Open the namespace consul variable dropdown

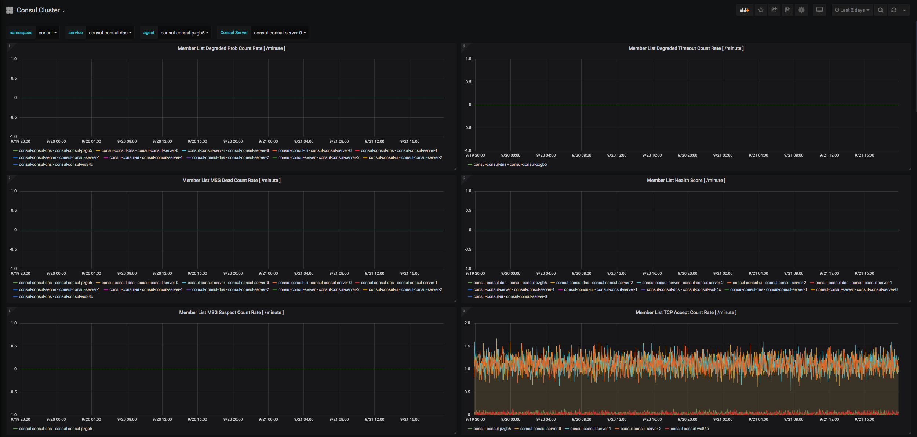coord(48,33)
